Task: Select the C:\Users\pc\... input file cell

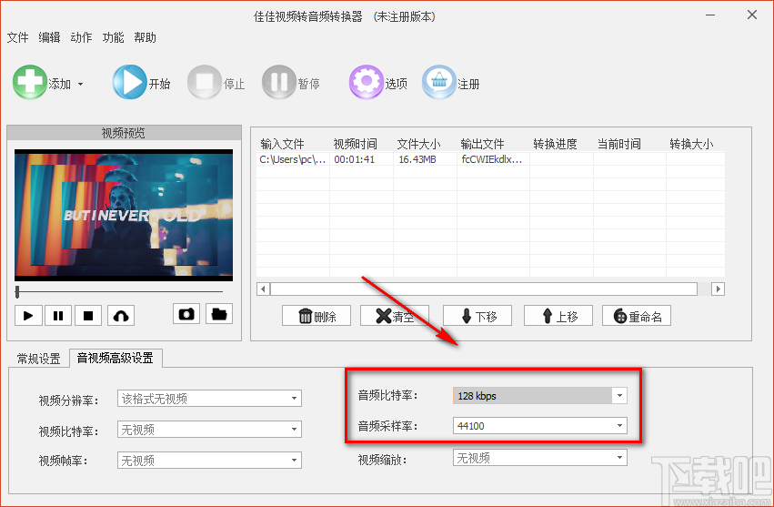Action: tap(293, 159)
